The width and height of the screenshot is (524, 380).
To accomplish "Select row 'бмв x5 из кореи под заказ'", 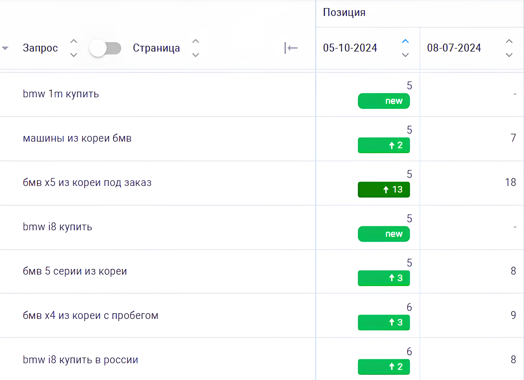I will (x=87, y=183).
